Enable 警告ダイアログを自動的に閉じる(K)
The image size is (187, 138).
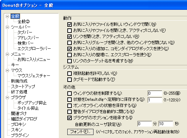click(x=69, y=112)
